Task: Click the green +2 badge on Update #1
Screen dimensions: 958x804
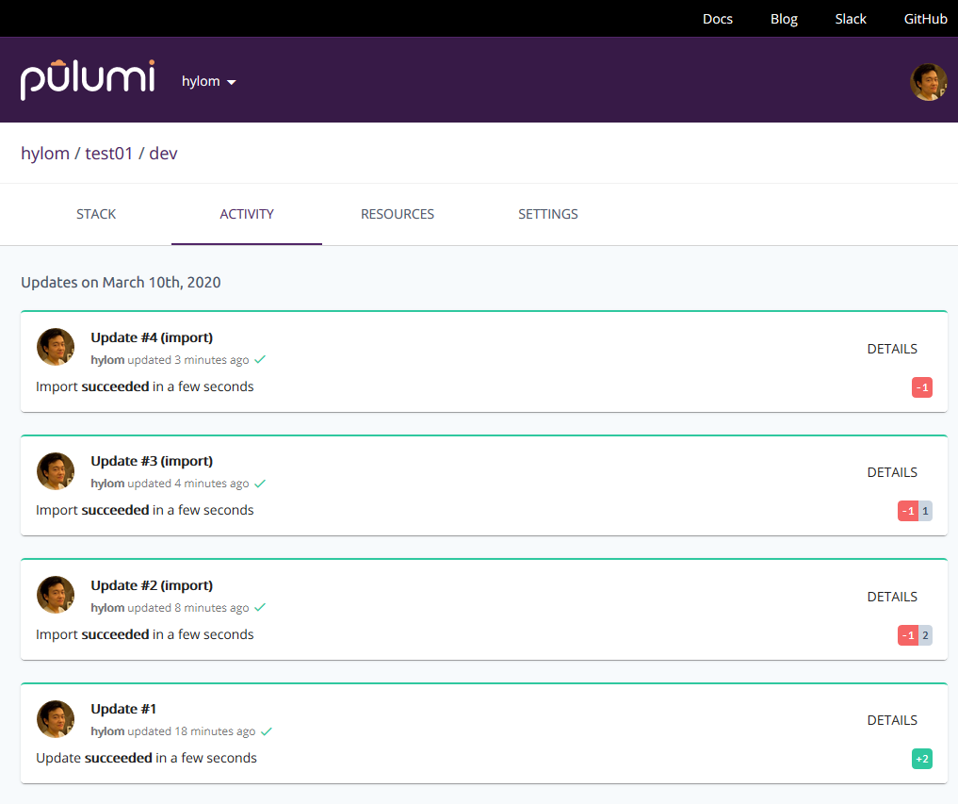Action: (922, 759)
